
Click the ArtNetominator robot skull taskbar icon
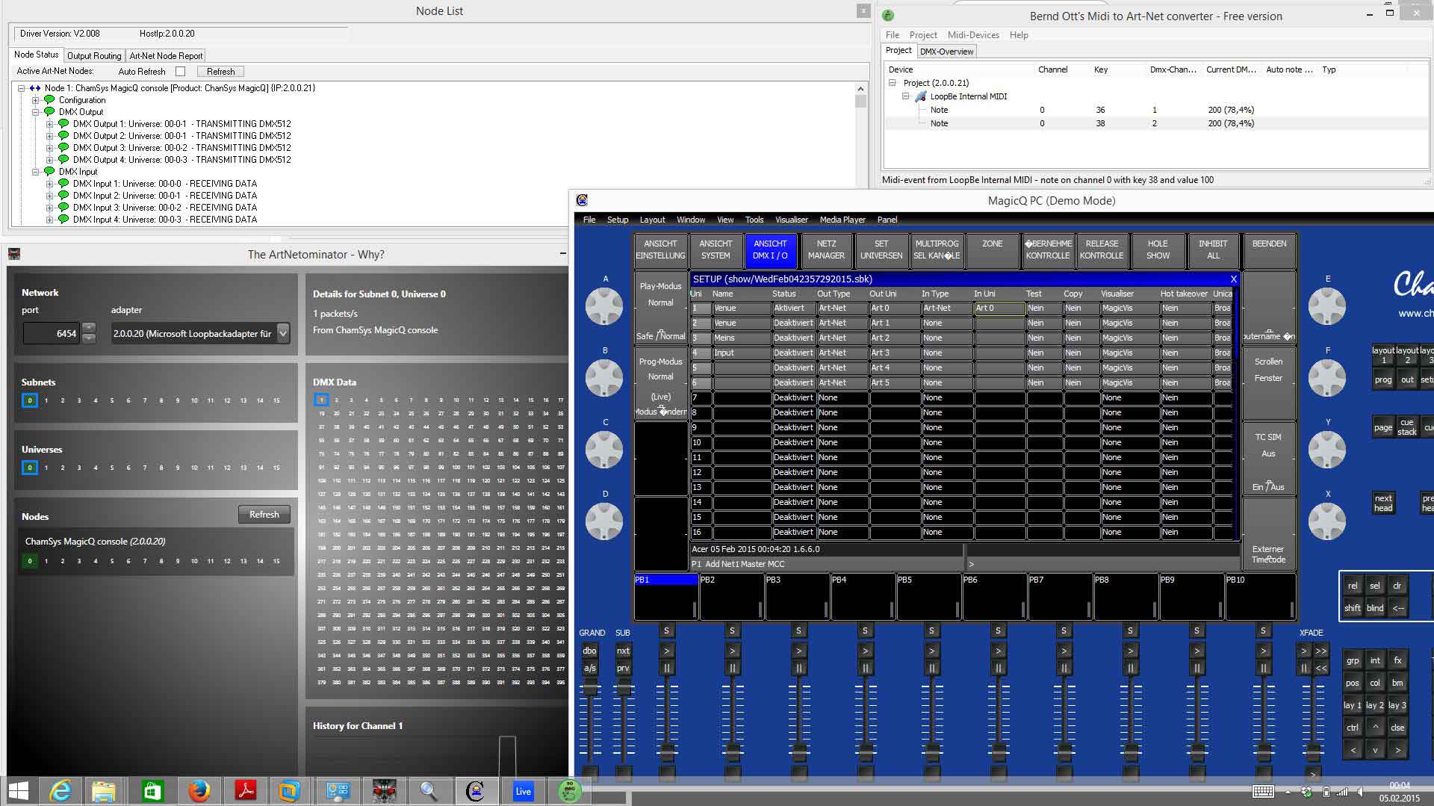coord(385,790)
